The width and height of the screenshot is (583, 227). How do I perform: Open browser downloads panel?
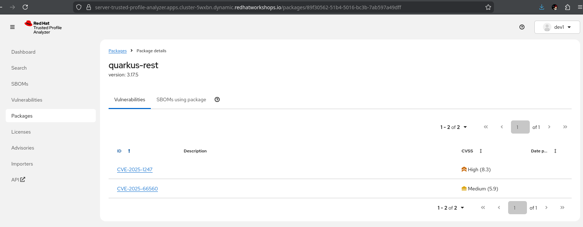tap(541, 7)
